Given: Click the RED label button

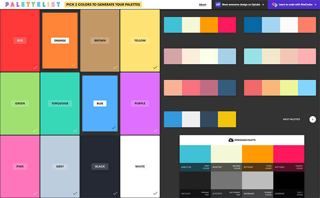Looking at the screenshot, I should click(x=20, y=40).
